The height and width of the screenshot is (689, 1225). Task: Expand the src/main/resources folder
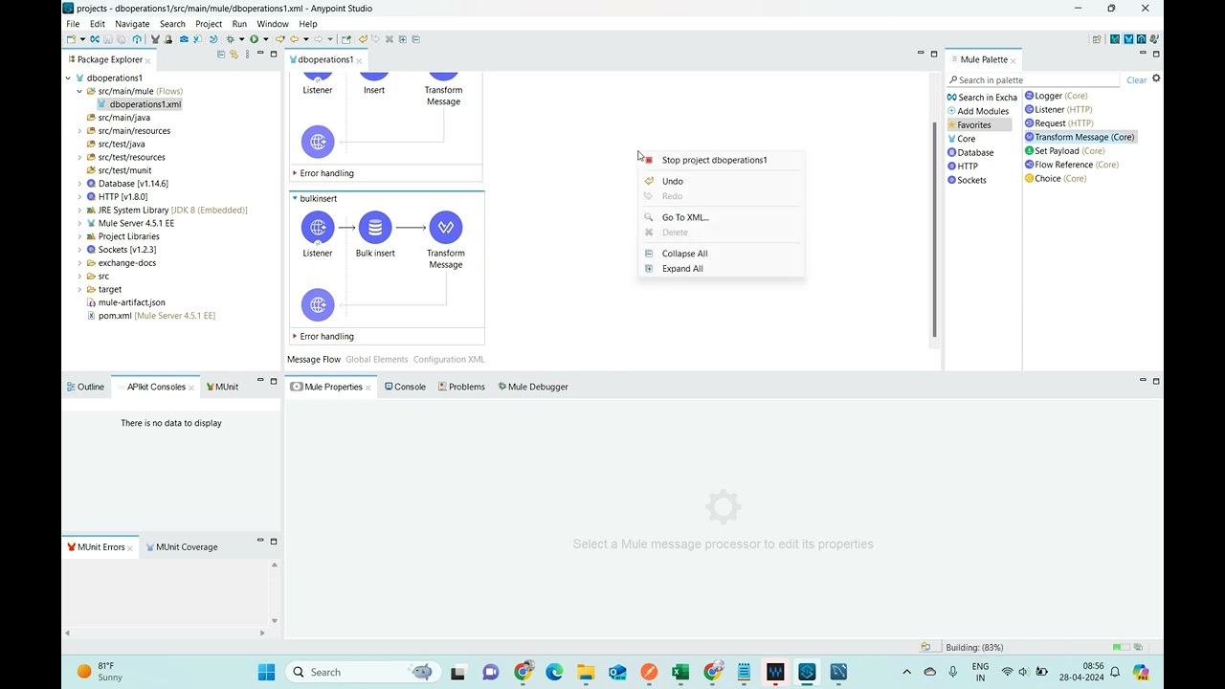pos(79,131)
